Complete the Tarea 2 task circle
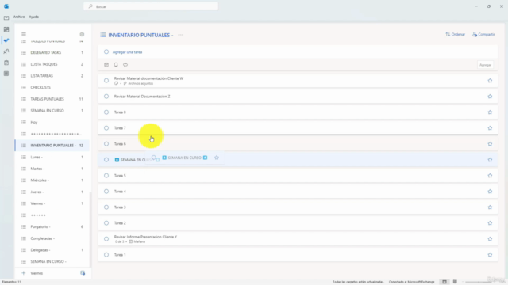This screenshot has height=285, width=508. (x=106, y=223)
